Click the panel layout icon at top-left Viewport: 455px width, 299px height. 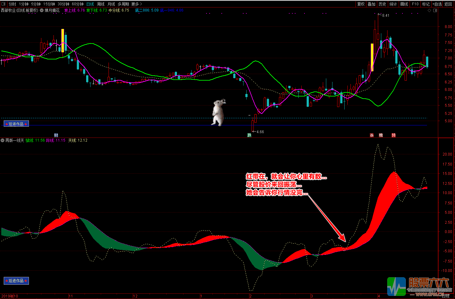[3, 4]
